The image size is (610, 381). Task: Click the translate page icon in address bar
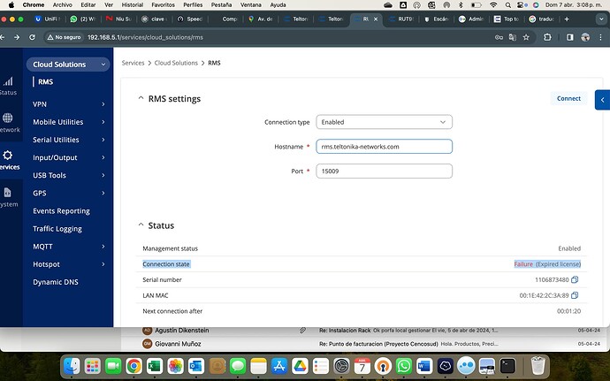point(513,37)
